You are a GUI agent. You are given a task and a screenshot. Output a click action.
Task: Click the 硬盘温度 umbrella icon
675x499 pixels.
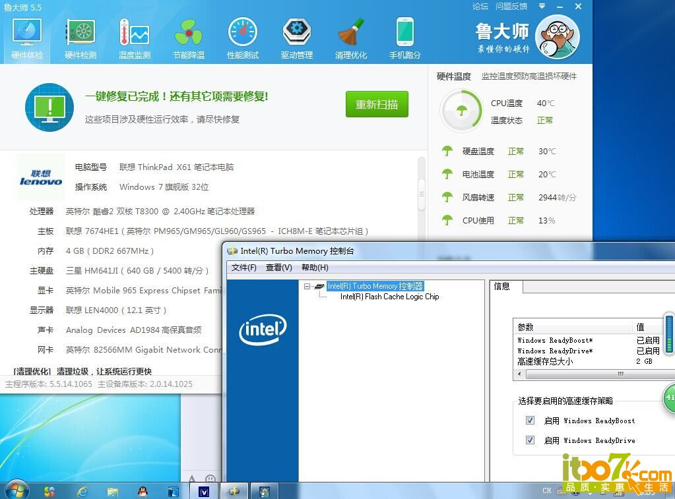pyautogui.click(x=447, y=151)
